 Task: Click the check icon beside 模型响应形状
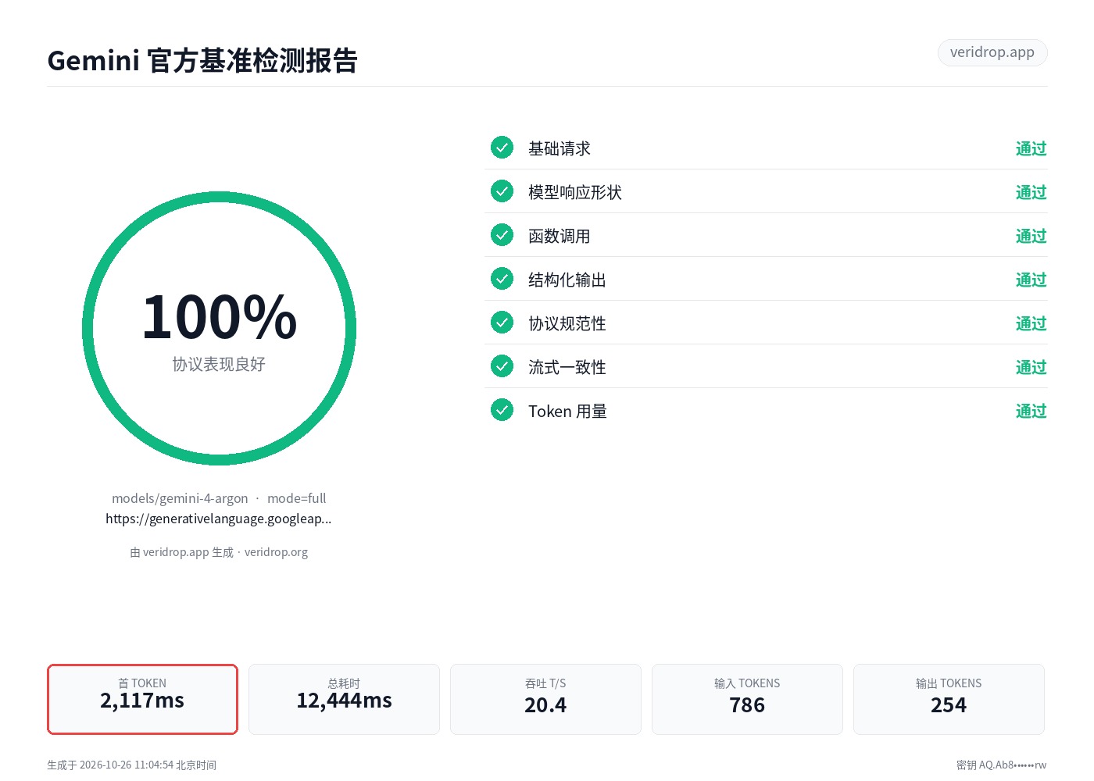click(502, 191)
